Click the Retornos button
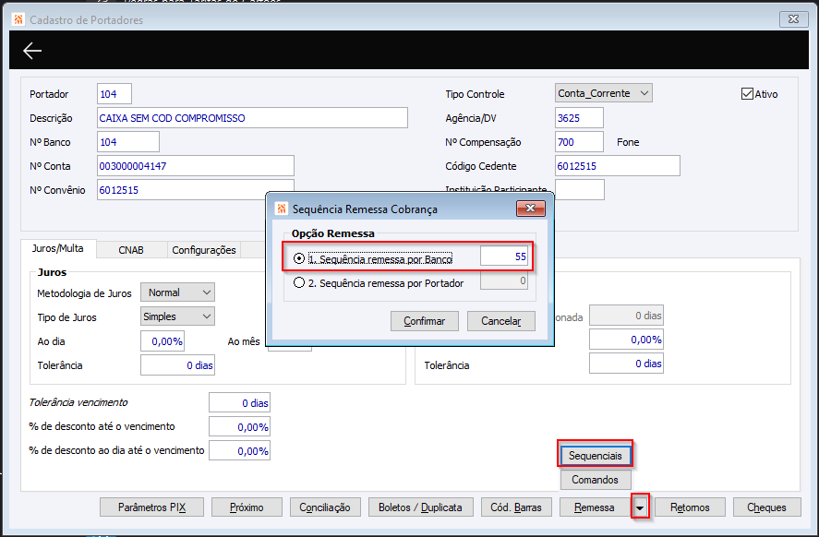The height and width of the screenshot is (537, 819). tap(690, 507)
